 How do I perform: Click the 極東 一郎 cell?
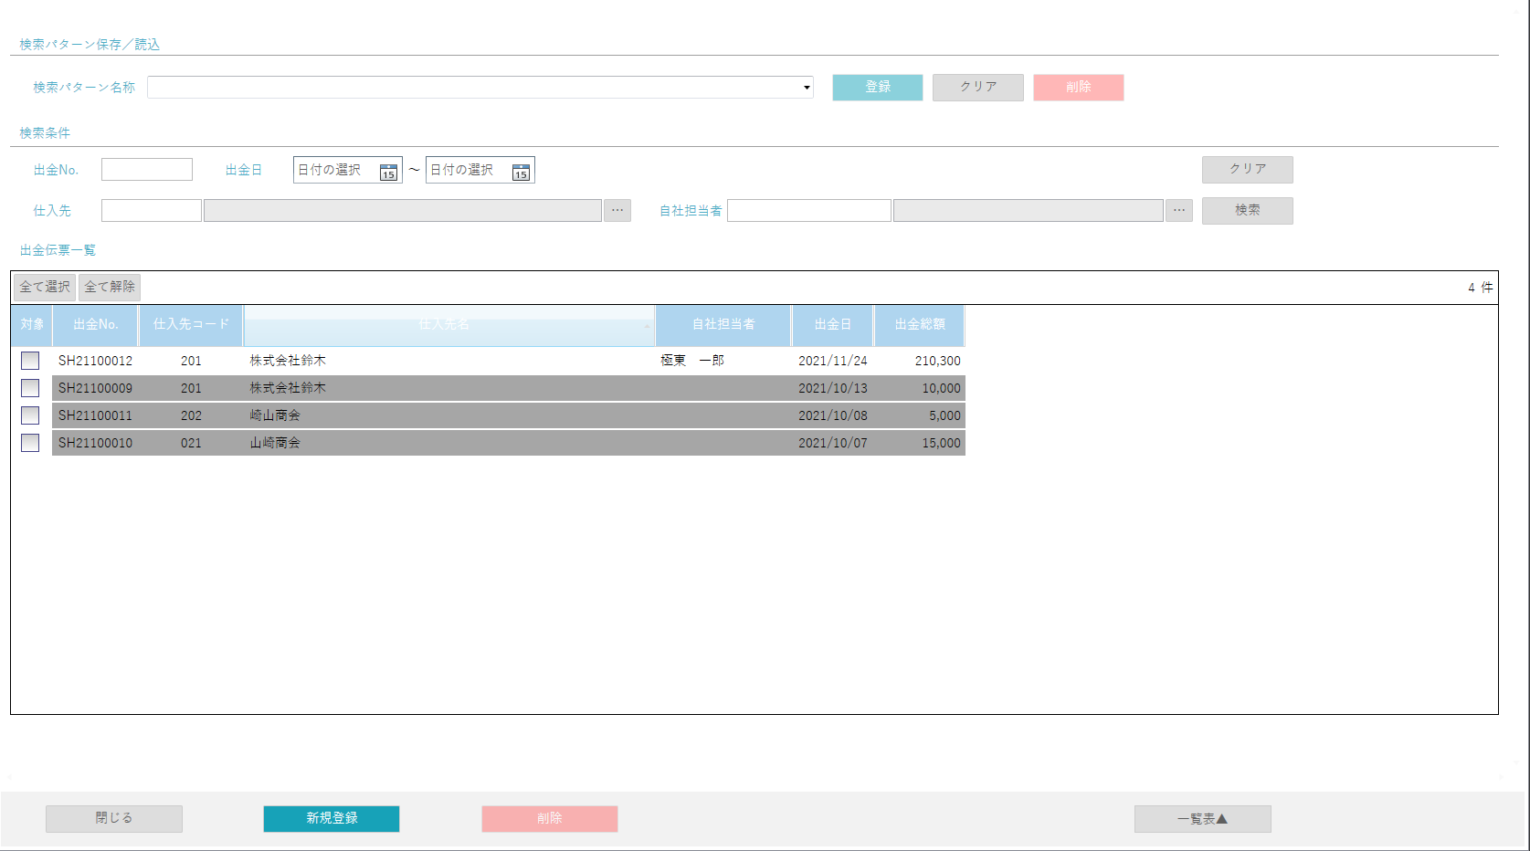click(x=723, y=361)
